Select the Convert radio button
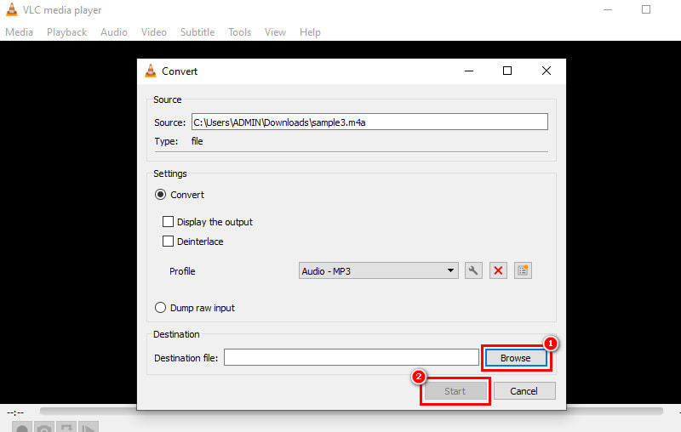Viewport: 681px width, 432px height. click(x=160, y=195)
